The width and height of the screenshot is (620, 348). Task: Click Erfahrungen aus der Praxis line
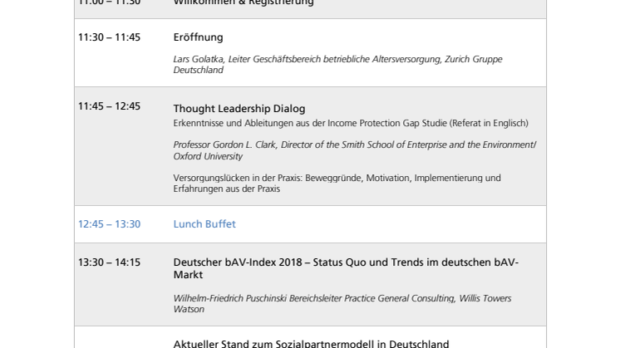pyautogui.click(x=226, y=189)
